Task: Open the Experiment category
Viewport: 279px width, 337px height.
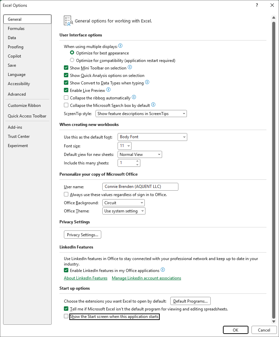Action: (x=28, y=146)
